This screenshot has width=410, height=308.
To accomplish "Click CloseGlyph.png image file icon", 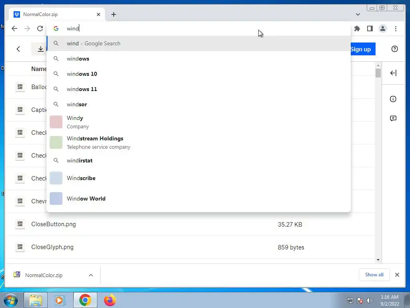I will [x=20, y=247].
